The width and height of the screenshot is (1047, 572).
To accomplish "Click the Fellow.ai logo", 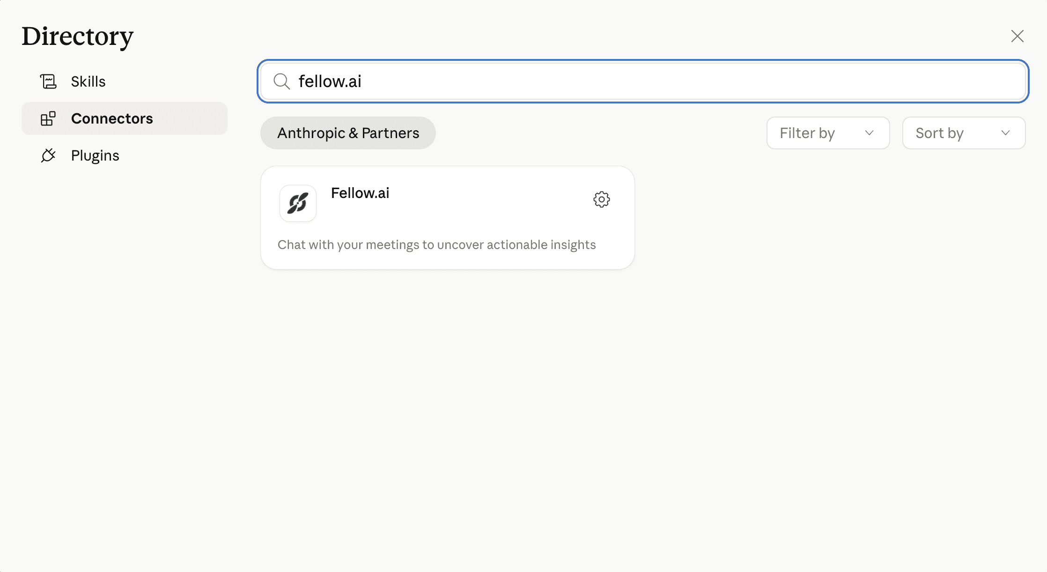I will coord(298,203).
